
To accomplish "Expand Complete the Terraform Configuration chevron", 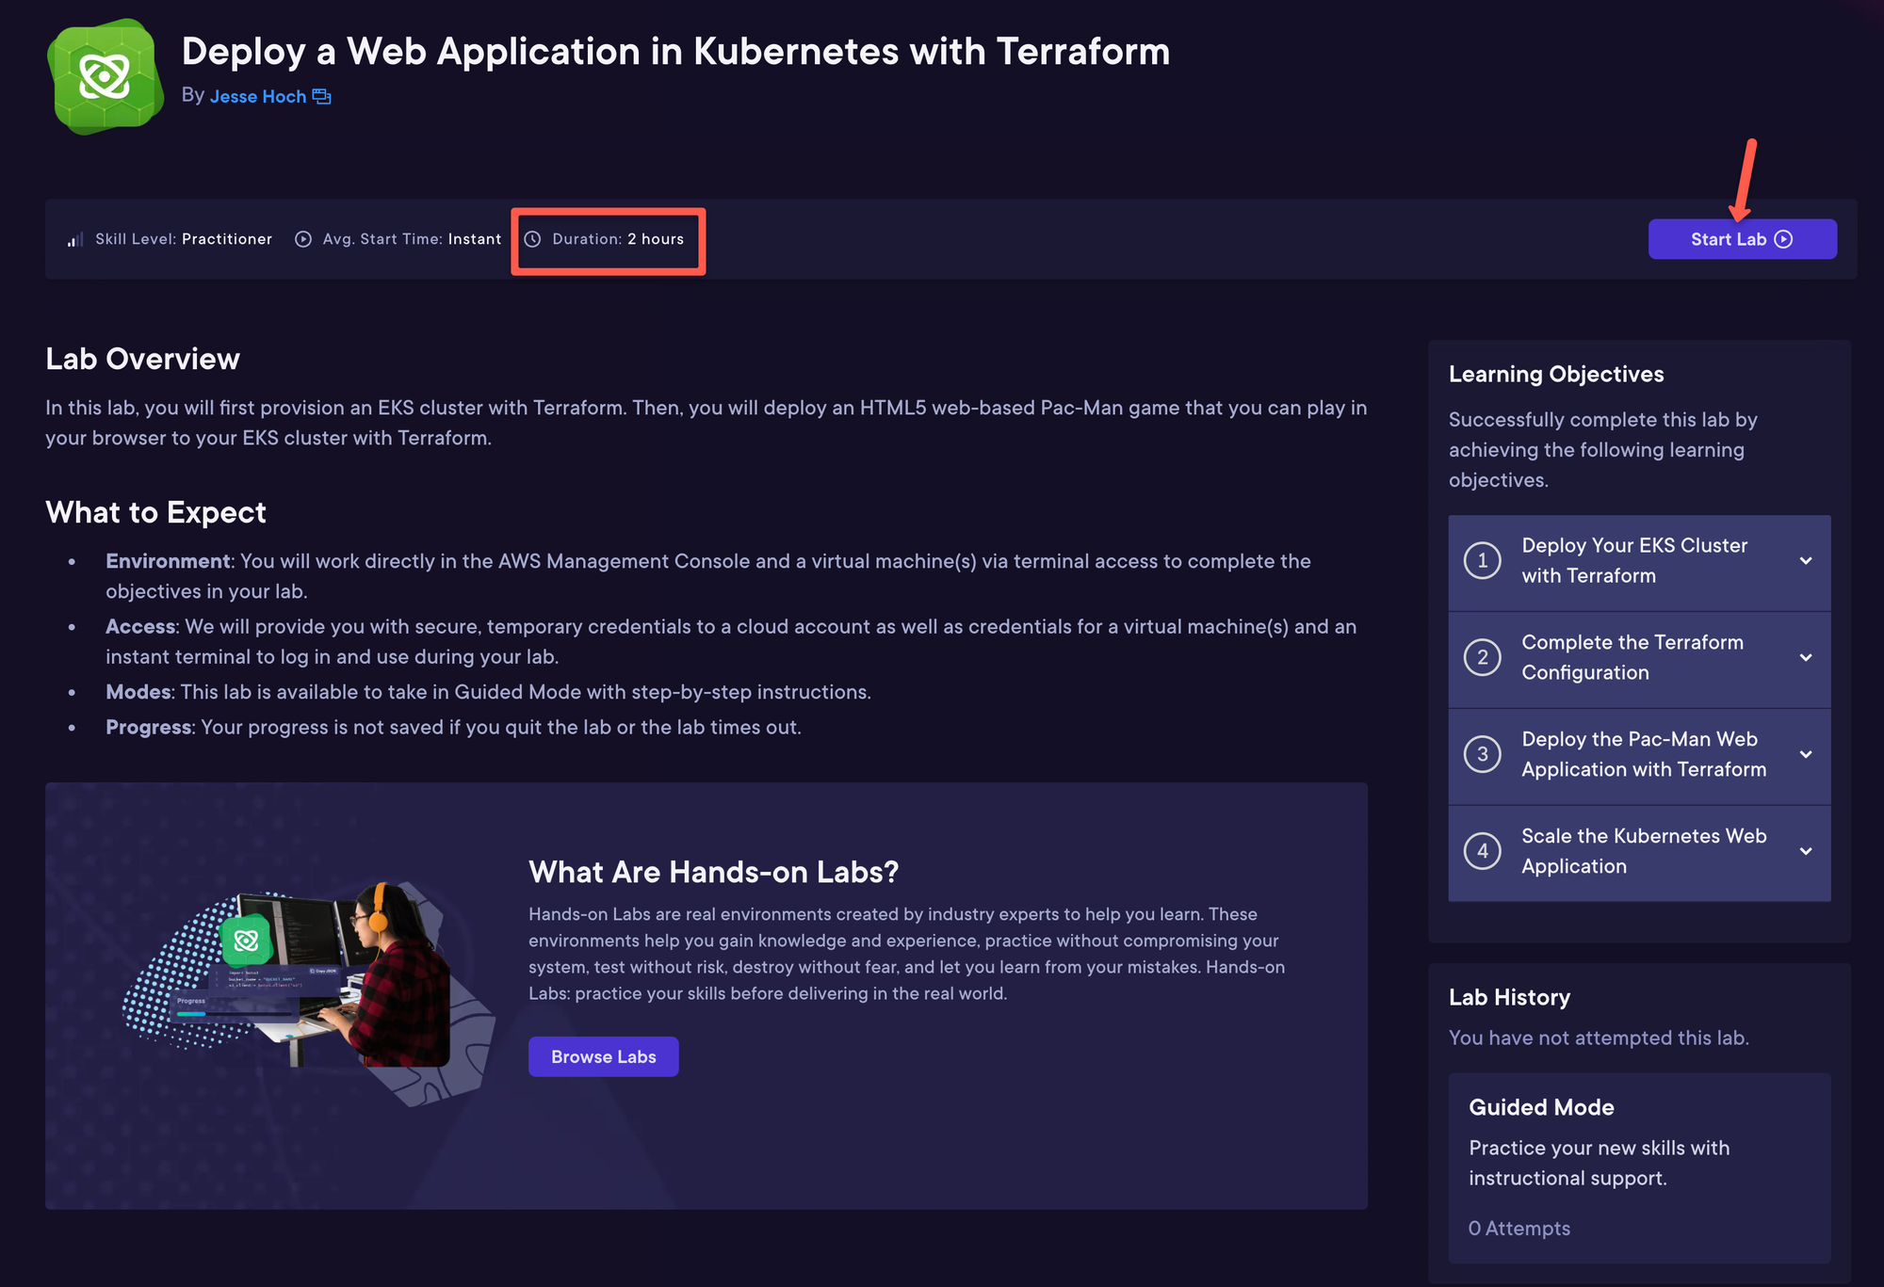I will (1806, 657).
